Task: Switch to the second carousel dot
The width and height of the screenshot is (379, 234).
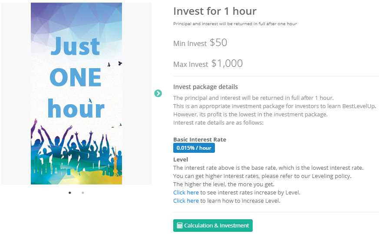Action: click(x=83, y=193)
